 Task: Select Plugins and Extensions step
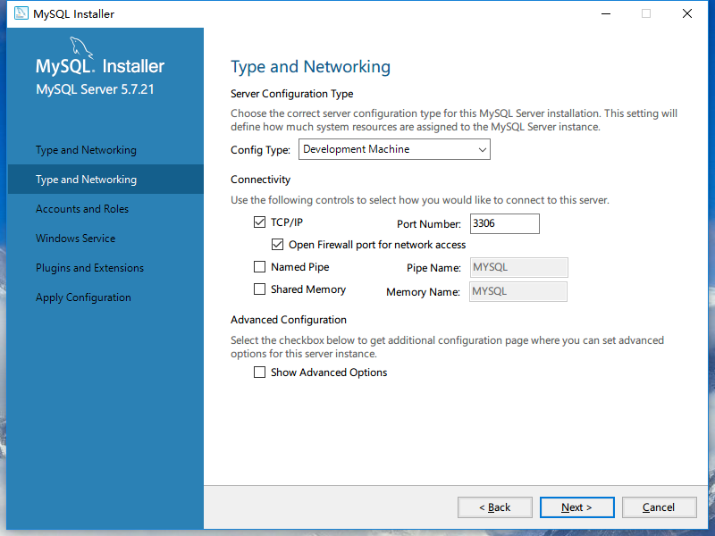(89, 268)
